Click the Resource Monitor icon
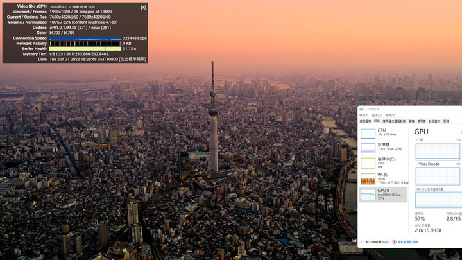462x260 pixels. click(394, 242)
